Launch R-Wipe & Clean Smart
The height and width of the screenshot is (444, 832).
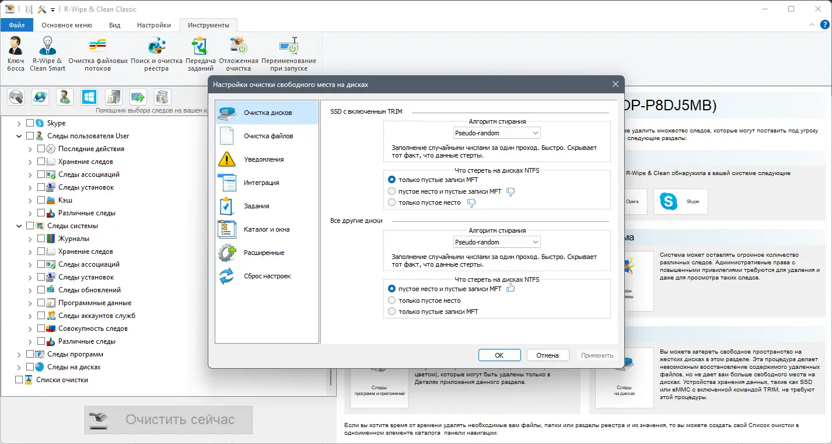pos(48,54)
